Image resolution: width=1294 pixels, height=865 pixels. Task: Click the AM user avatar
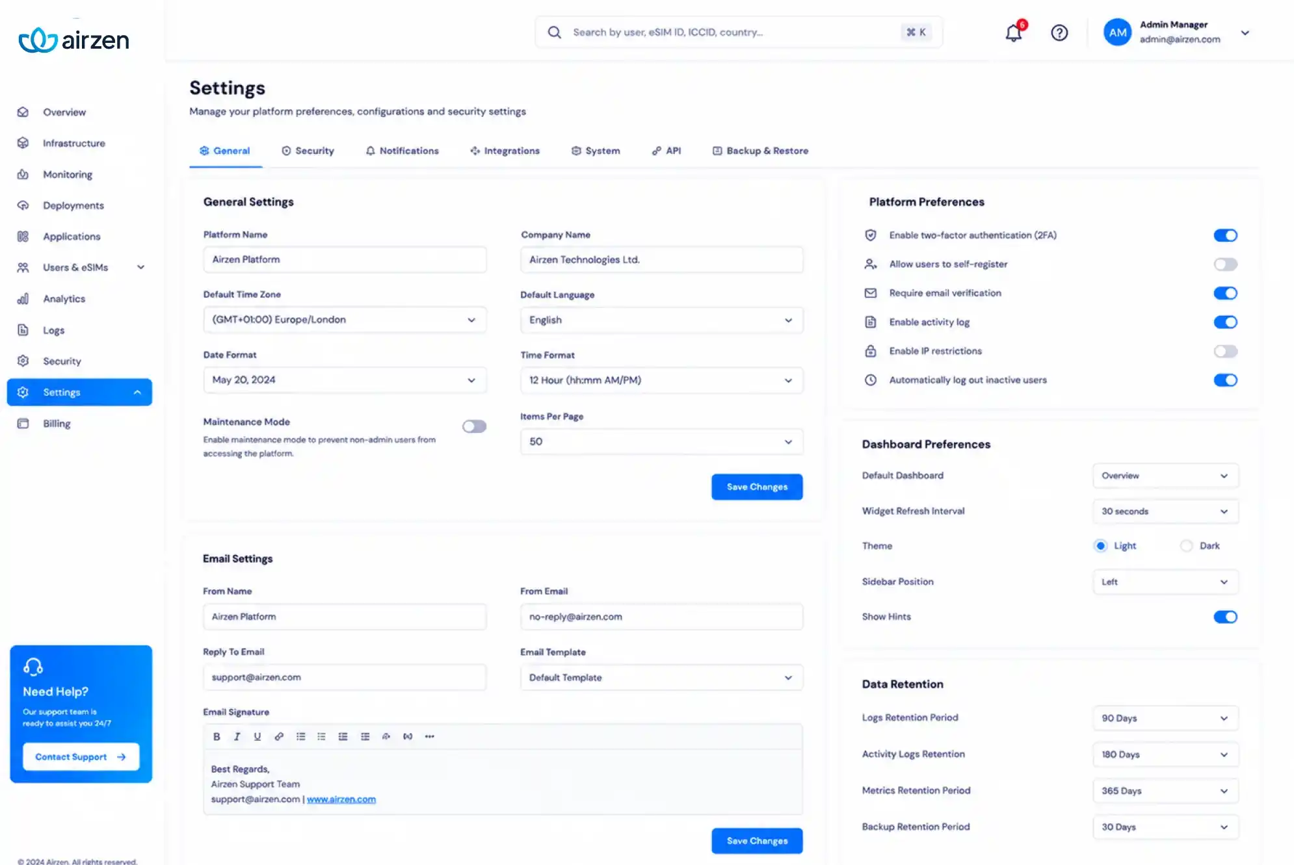1117,32
